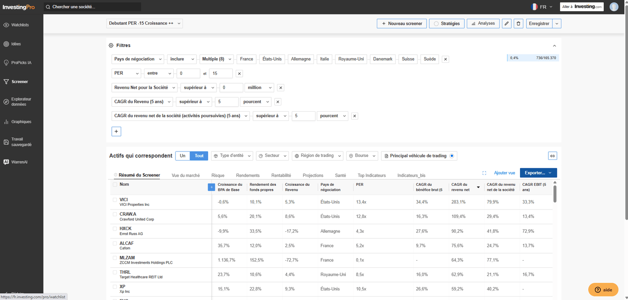Open the million unit dropdown
Image resolution: width=628 pixels, height=300 pixels.
click(259, 88)
